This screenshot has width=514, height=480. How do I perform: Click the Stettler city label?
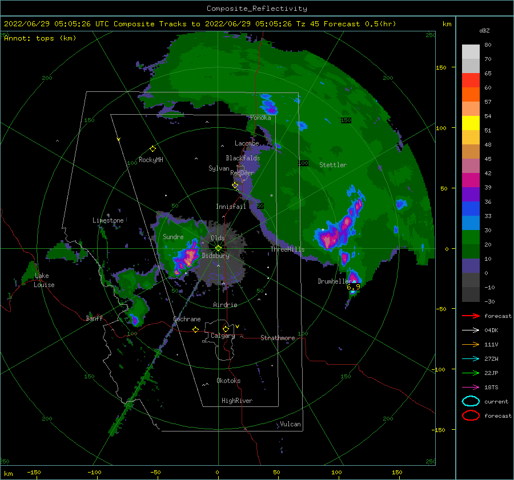click(333, 165)
